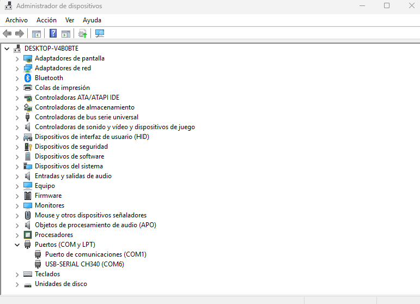Select Puerto de comunicaciones (COM1)
420x304 pixels.
tap(96, 254)
